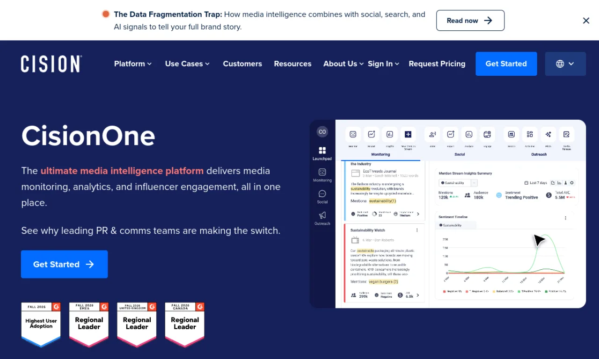Click the Negative red legend swatch
This screenshot has width=599, height=359.
[445, 291]
